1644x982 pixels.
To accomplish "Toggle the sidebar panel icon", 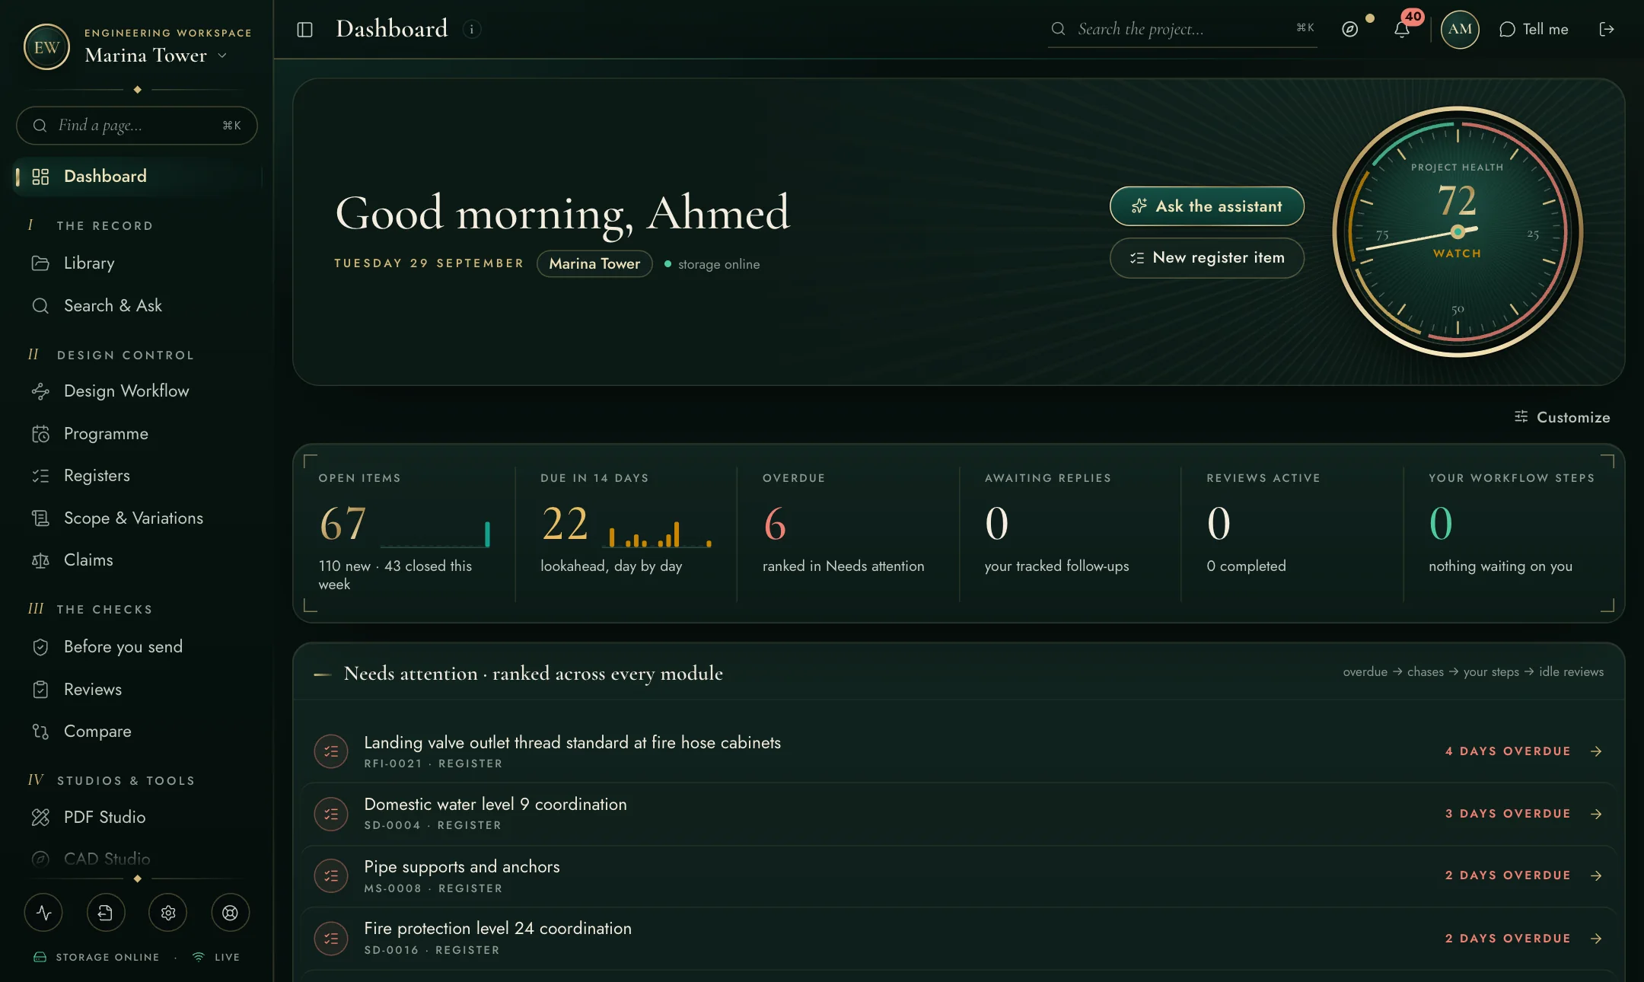I will coord(304,30).
